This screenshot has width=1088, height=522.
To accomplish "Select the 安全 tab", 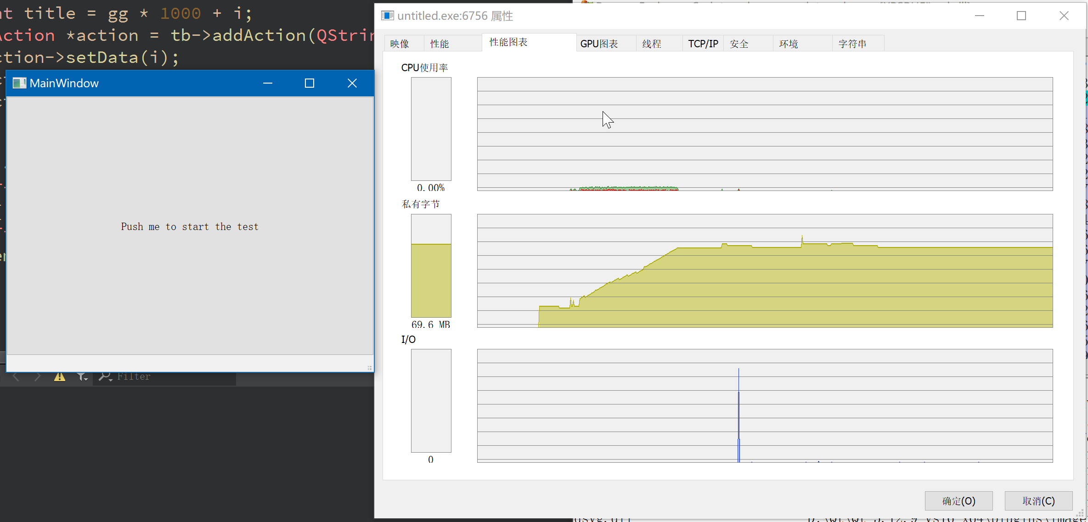I will [739, 44].
